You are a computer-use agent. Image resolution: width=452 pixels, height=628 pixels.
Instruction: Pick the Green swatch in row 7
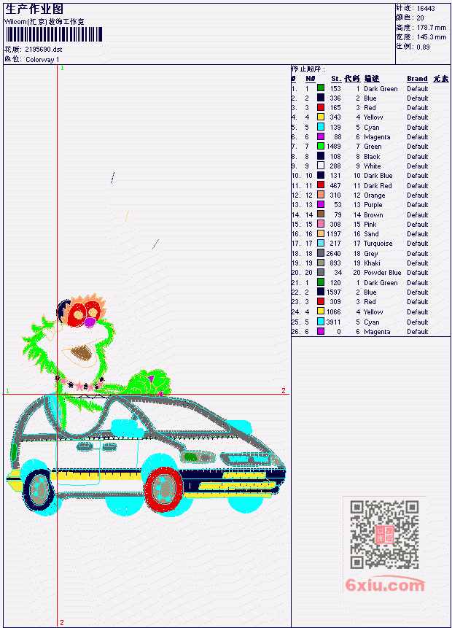[x=321, y=146]
